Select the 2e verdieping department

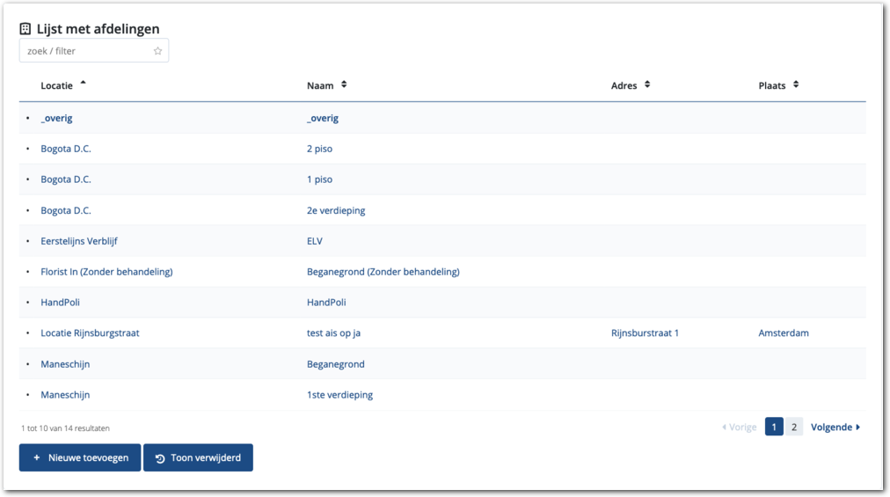(x=335, y=210)
